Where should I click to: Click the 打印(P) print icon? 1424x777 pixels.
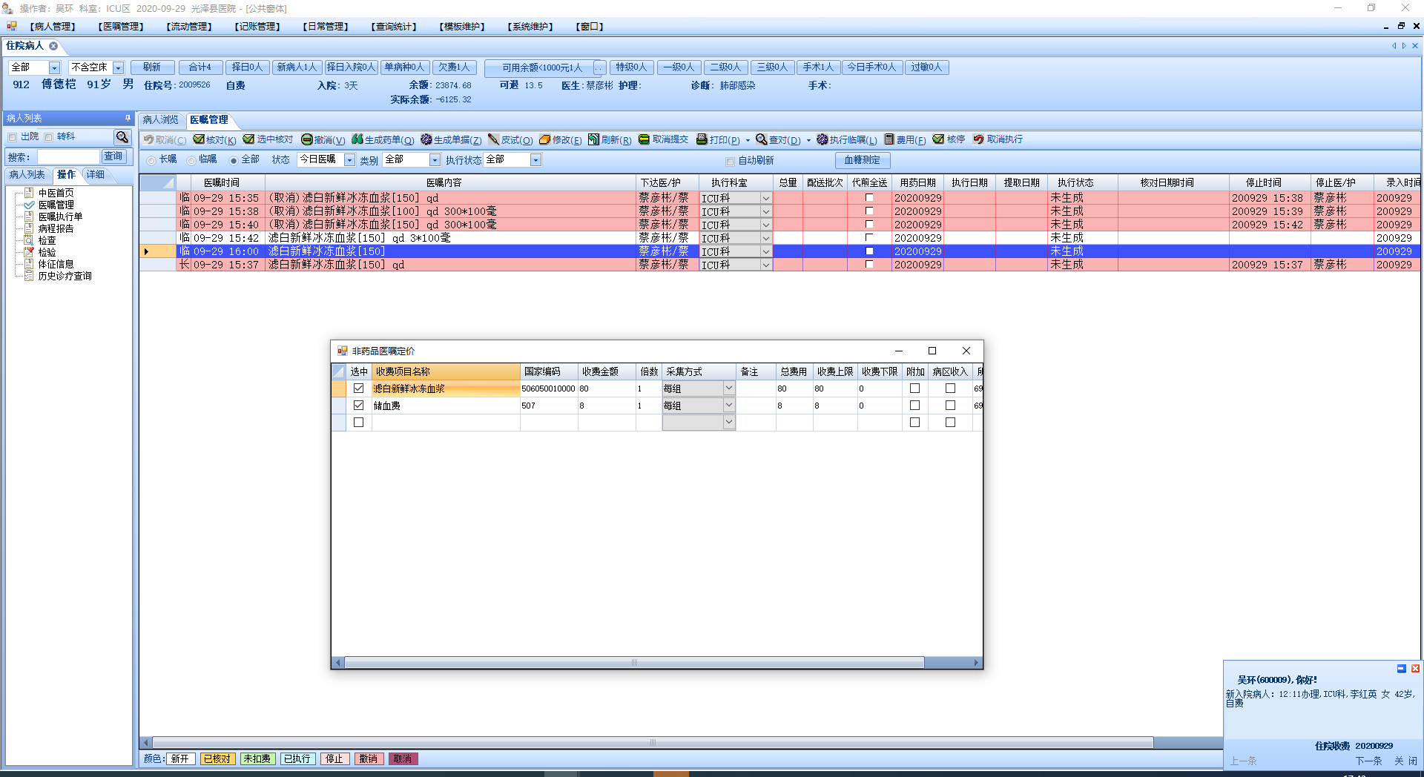(702, 139)
